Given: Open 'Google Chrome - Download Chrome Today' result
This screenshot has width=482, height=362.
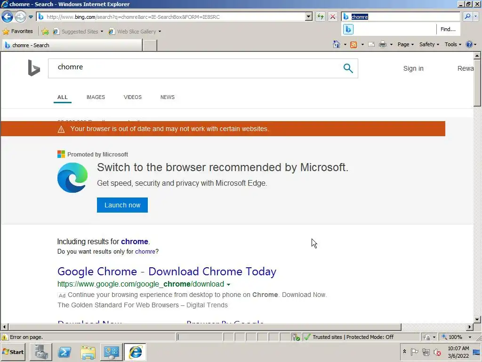Looking at the screenshot, I should 167,271.
